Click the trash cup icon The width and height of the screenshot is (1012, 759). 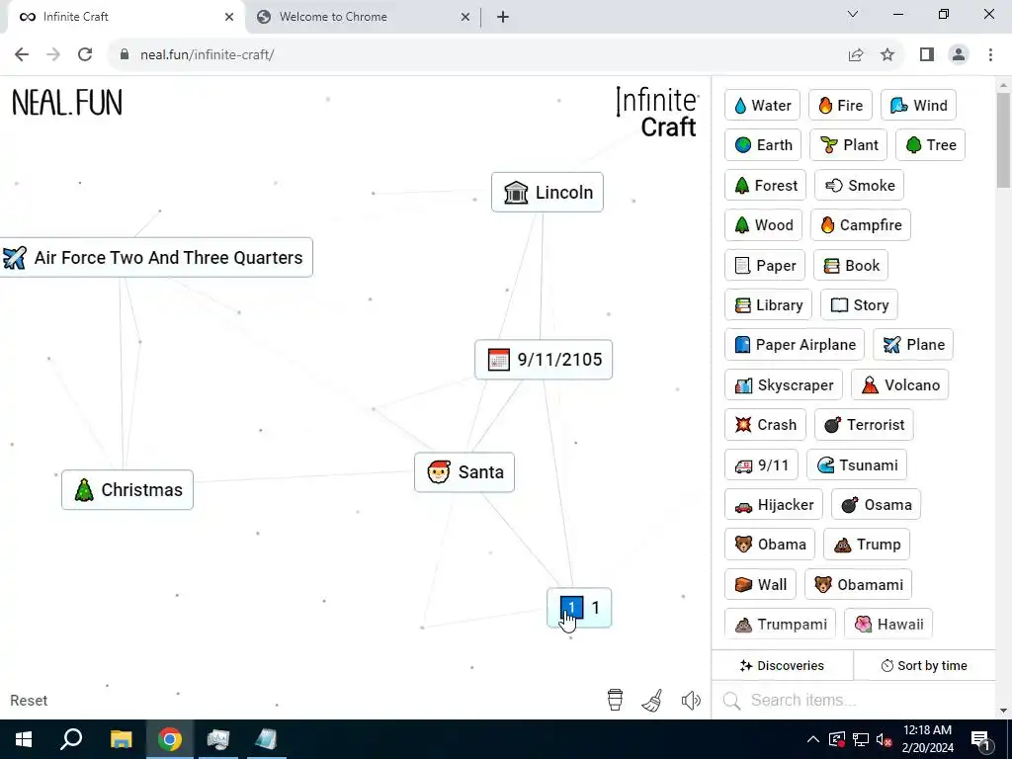(615, 700)
